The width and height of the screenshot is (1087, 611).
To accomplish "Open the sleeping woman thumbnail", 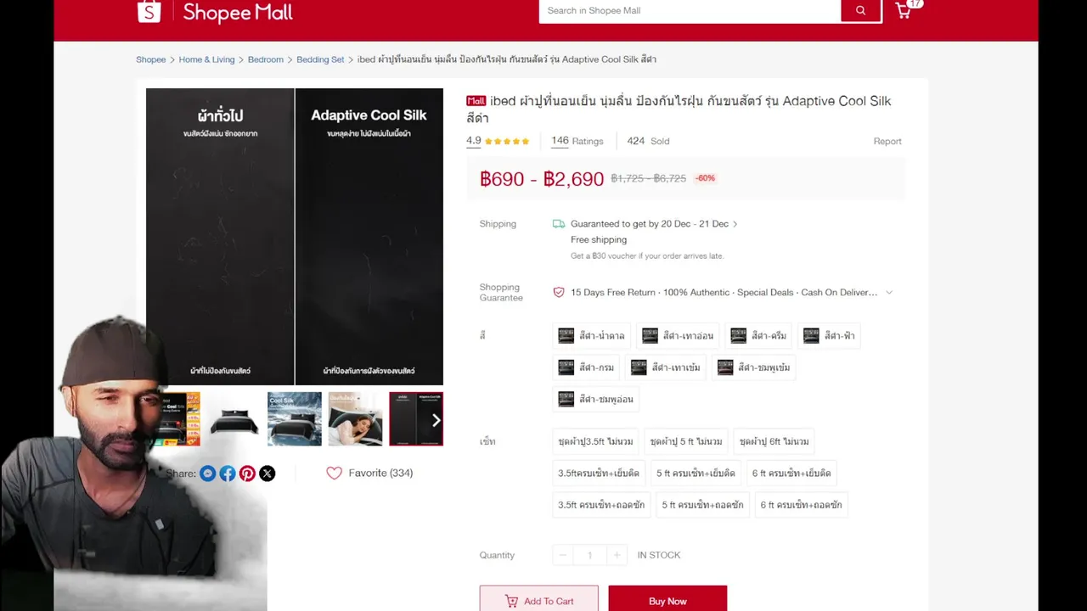I will [355, 419].
